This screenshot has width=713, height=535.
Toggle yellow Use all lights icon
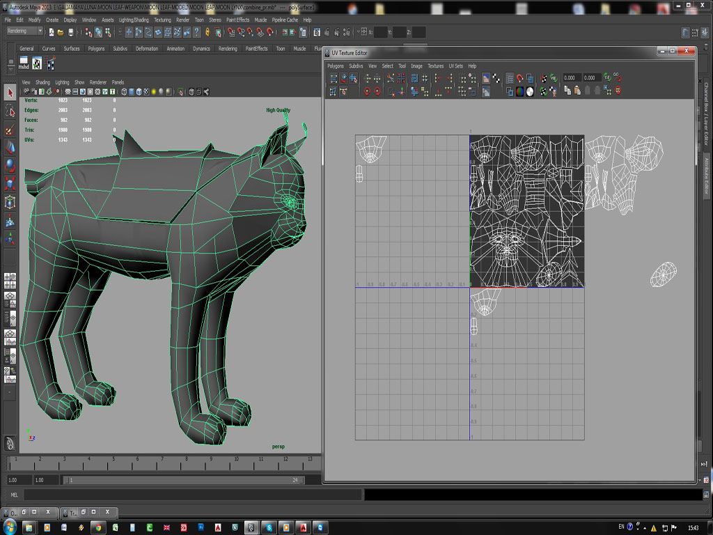coord(154,92)
